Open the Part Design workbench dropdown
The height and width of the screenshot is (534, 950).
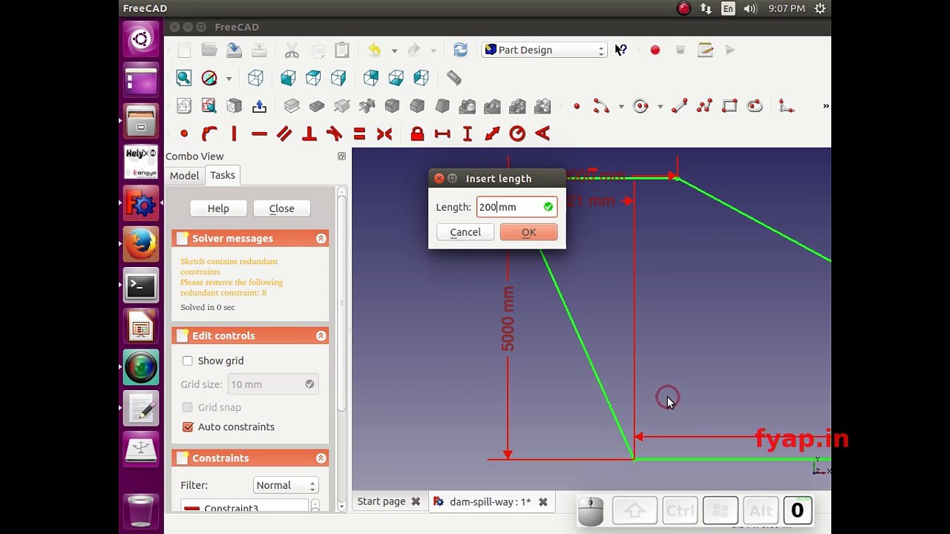544,50
